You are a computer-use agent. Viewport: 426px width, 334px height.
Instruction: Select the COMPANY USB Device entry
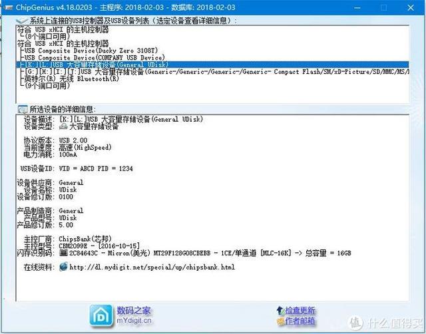click(x=95, y=58)
